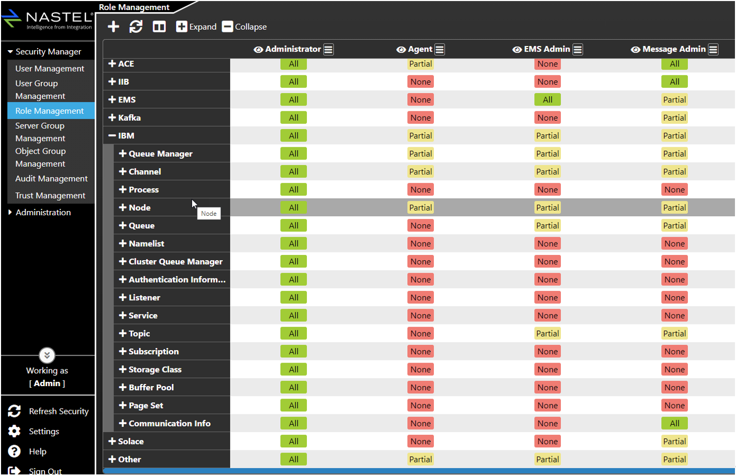Click Agent None badge for Kafka
This screenshot has width=736, height=476.
click(x=421, y=118)
